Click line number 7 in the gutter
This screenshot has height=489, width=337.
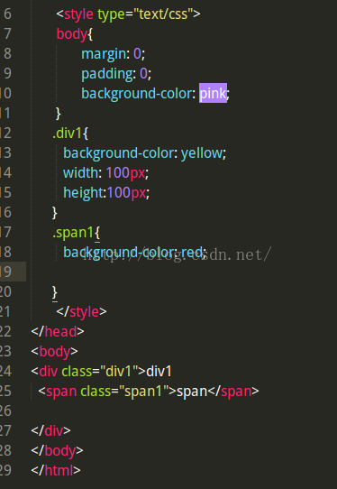(7, 34)
